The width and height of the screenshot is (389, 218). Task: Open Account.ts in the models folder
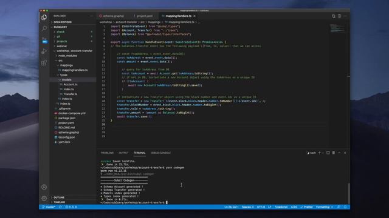71,85
